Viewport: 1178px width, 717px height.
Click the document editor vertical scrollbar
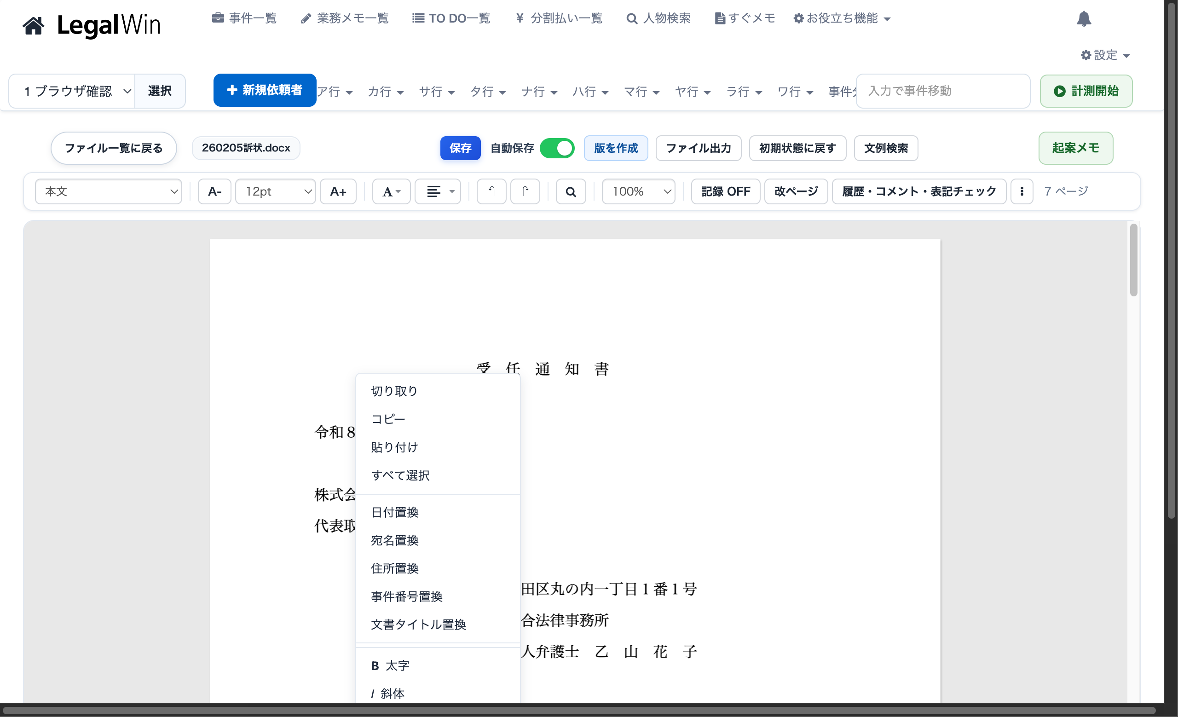point(1133,260)
